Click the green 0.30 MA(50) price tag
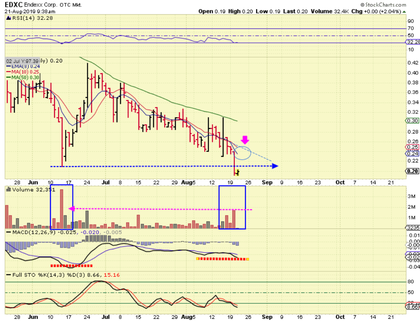Image resolution: width=420 pixels, height=321 pixels. point(412,121)
